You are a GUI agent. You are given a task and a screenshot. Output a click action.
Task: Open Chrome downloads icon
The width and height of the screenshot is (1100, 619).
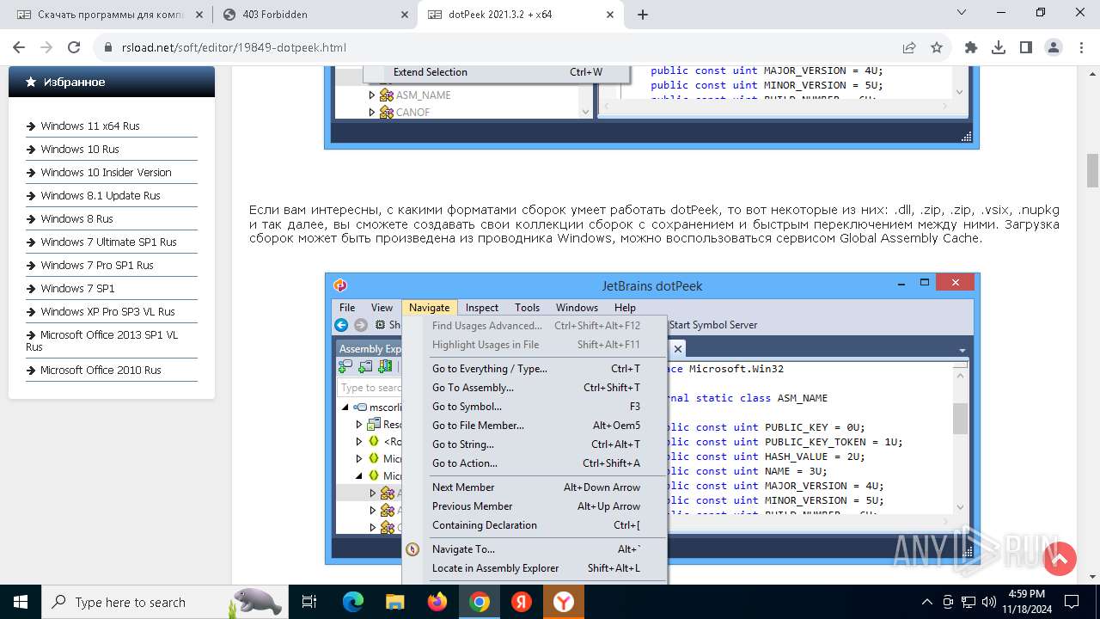click(x=999, y=47)
